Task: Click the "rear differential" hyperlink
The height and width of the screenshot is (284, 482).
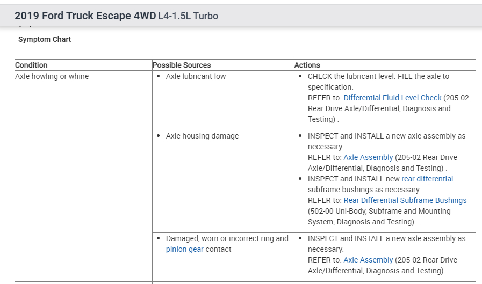Action: (427, 179)
